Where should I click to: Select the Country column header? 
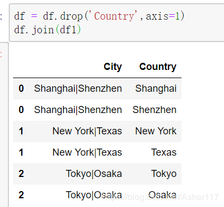click(x=158, y=67)
